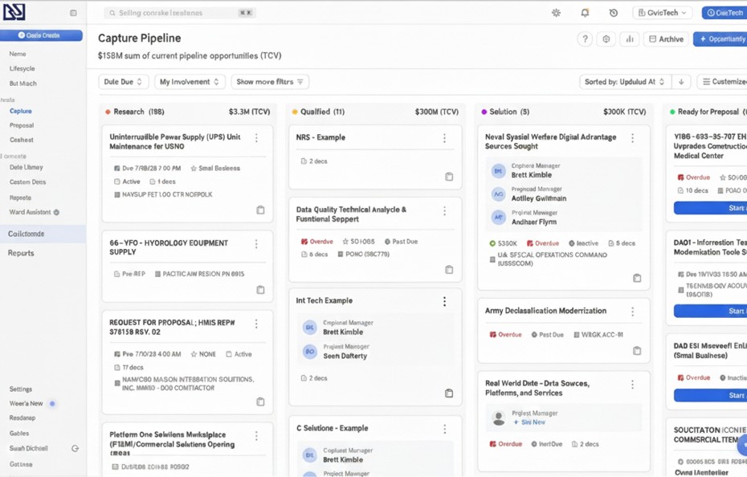Screen dimensions: 747x477
Task: Click Show more filters button
Action: coord(270,82)
